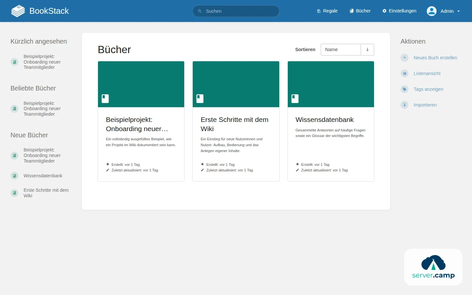Open Wissensdatenbank in the left sidebar
472x295 pixels.
(x=43, y=176)
